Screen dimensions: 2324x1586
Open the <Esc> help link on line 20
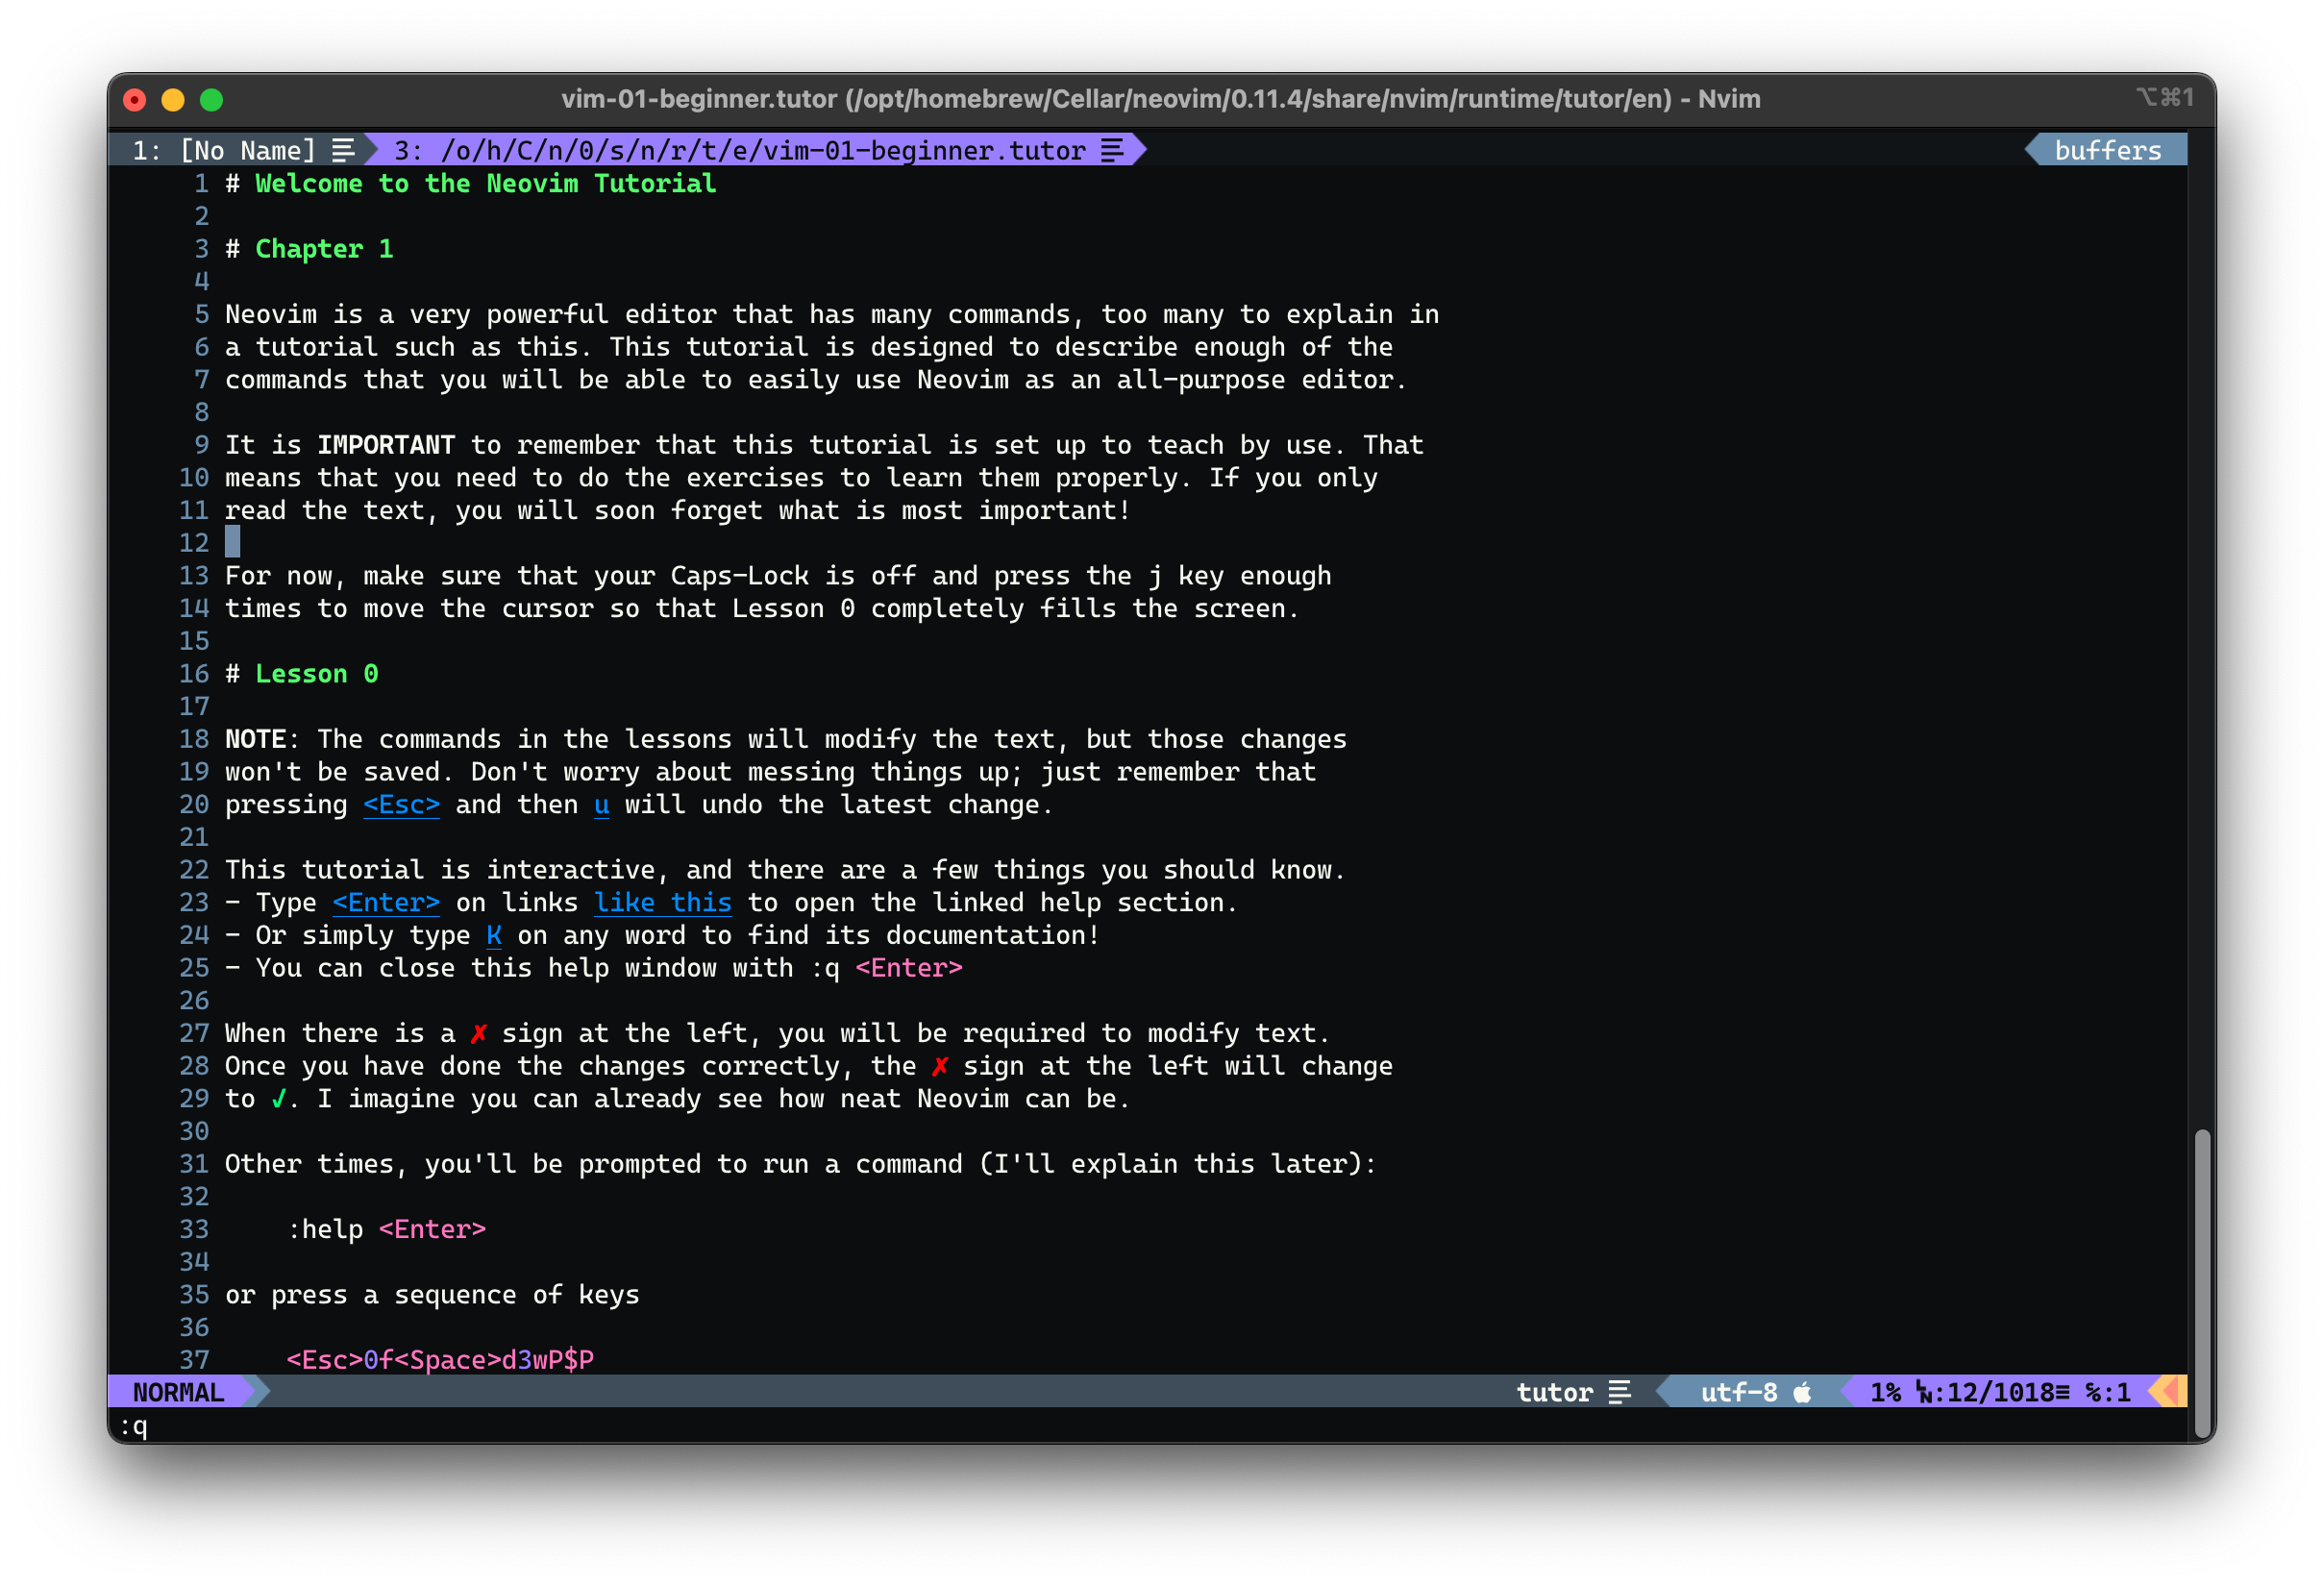(x=401, y=805)
